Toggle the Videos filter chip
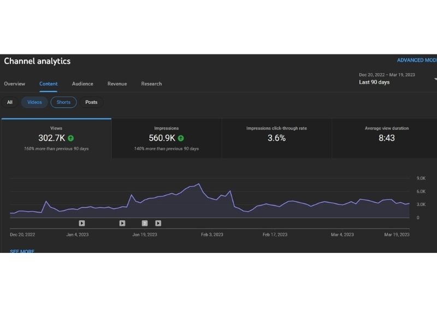This screenshot has width=437, height=327. (x=34, y=102)
